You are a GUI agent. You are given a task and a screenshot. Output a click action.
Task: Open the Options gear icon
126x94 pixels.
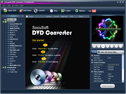(x=77, y=11)
